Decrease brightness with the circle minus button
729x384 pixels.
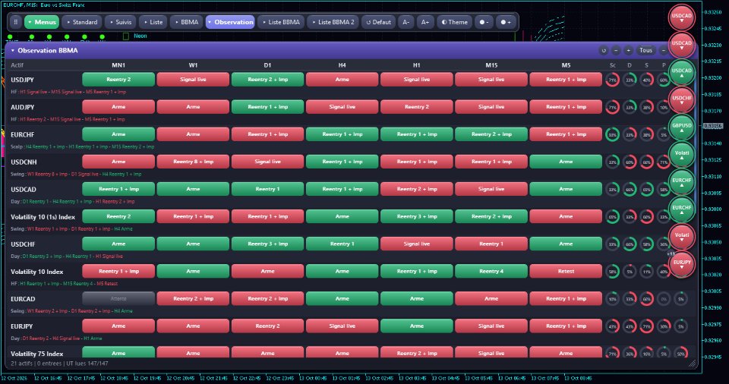484,22
